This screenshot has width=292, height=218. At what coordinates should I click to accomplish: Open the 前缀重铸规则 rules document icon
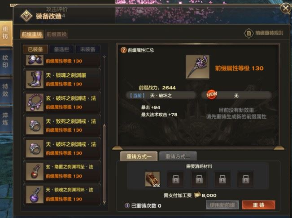(249, 33)
